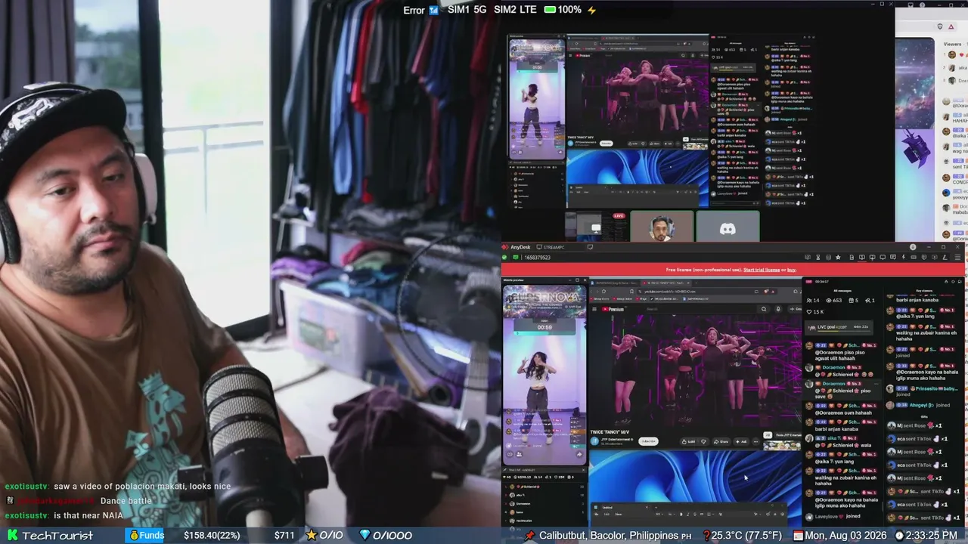Like the TWICE FANCY video in AnyDesk window

688,441
